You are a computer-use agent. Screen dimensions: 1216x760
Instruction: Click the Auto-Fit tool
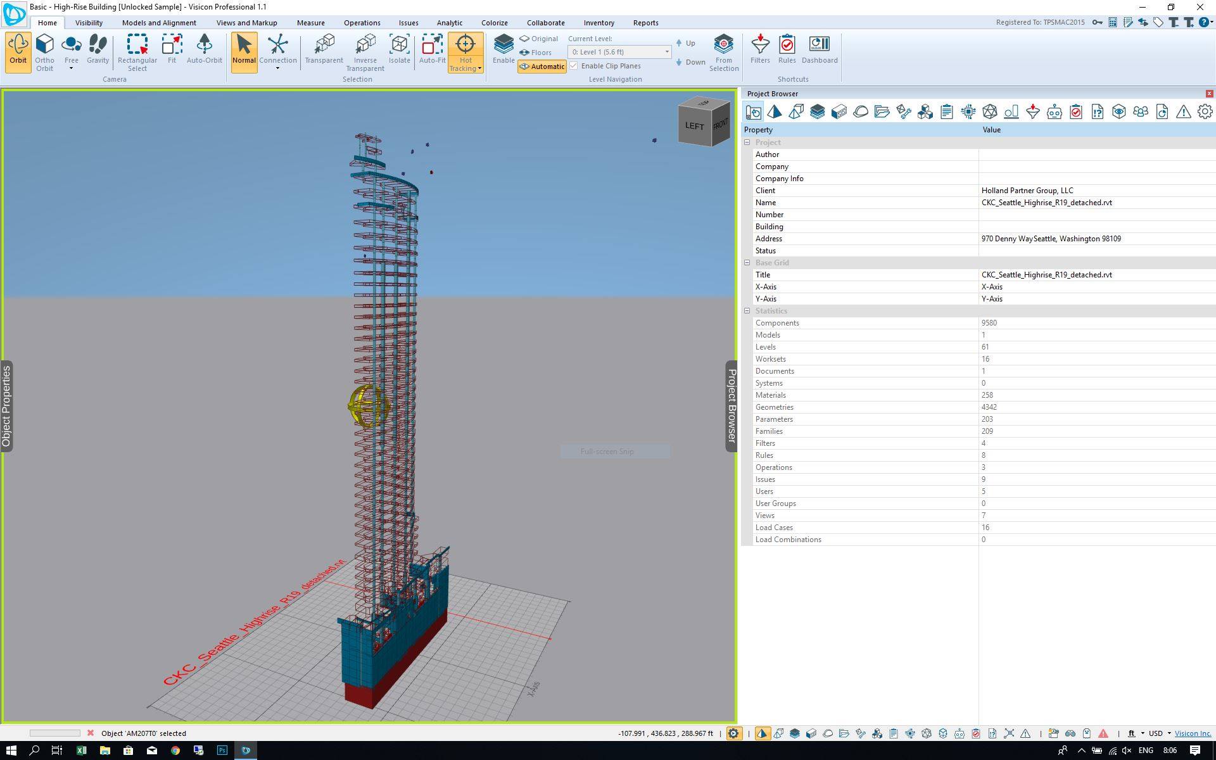(x=433, y=49)
